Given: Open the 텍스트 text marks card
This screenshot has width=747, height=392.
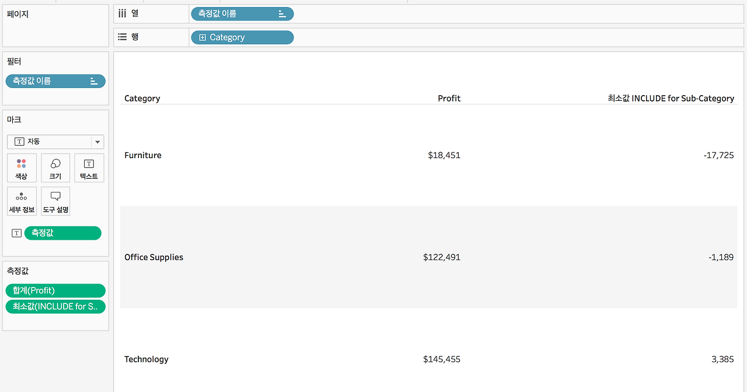Looking at the screenshot, I should [89, 168].
